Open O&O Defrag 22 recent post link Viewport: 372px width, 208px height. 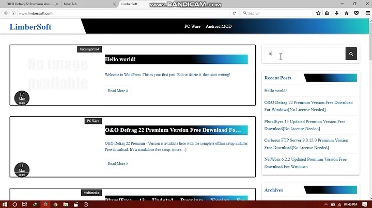pyautogui.click(x=308, y=106)
